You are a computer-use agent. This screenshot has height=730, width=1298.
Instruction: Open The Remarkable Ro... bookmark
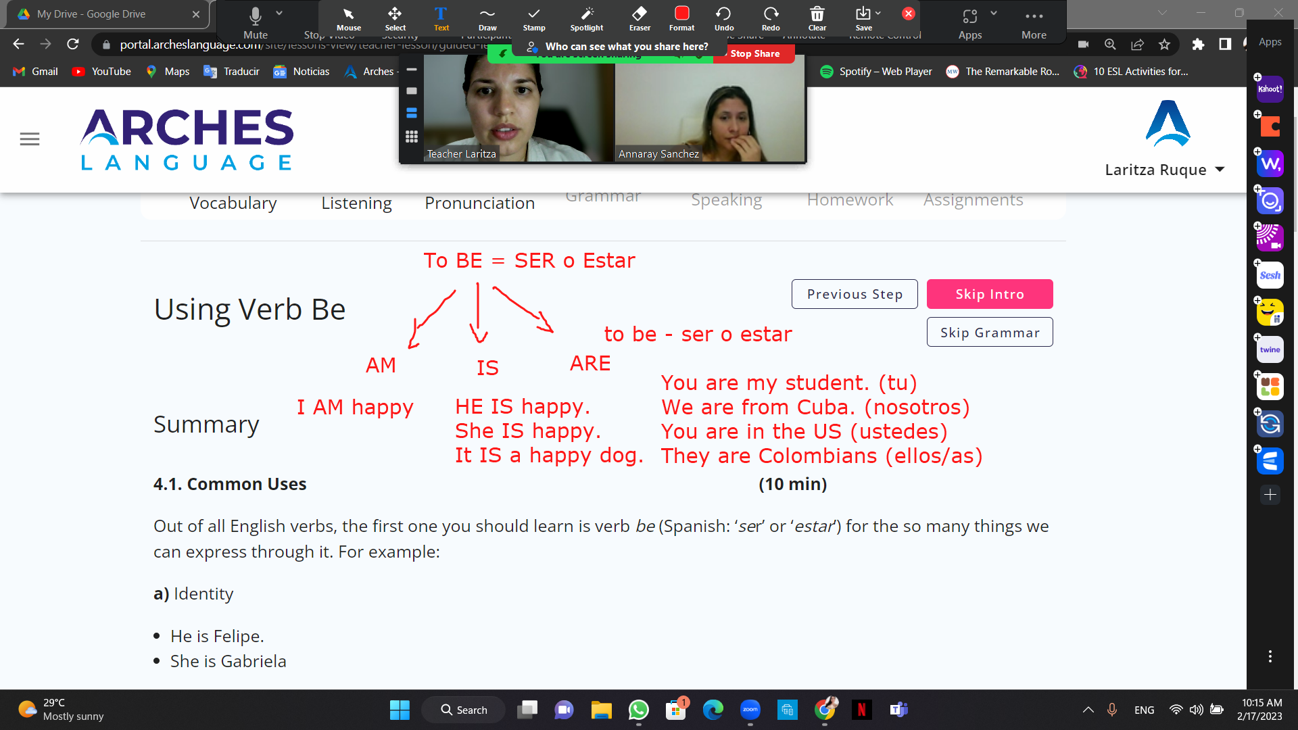(1003, 72)
